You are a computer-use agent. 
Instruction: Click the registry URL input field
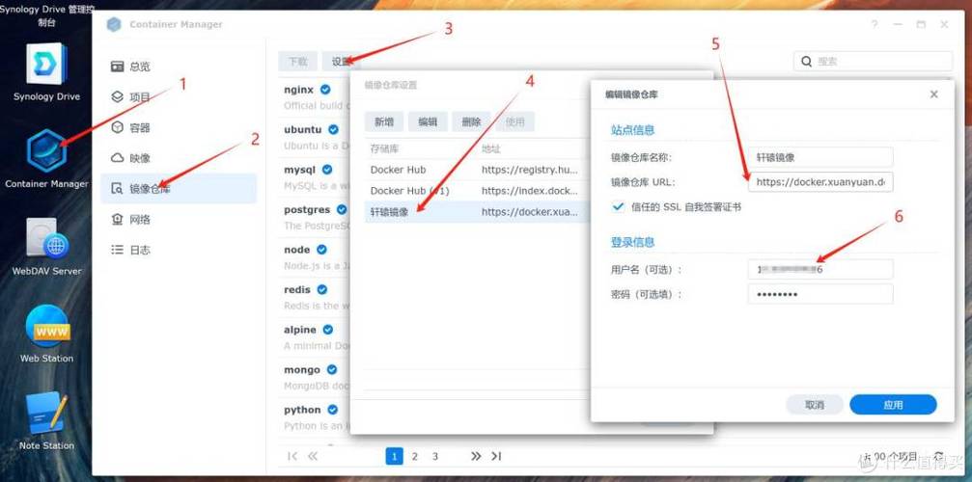coord(819,181)
